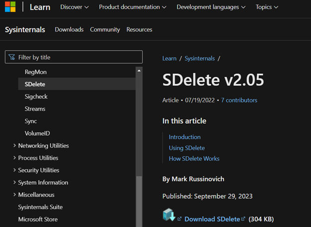This screenshot has height=227, width=311.
Task: Click the Sysinternals breadcrumb link
Action: tap(200, 58)
